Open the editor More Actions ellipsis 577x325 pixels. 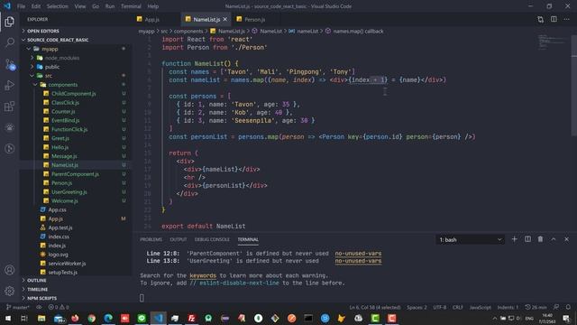click(x=567, y=19)
